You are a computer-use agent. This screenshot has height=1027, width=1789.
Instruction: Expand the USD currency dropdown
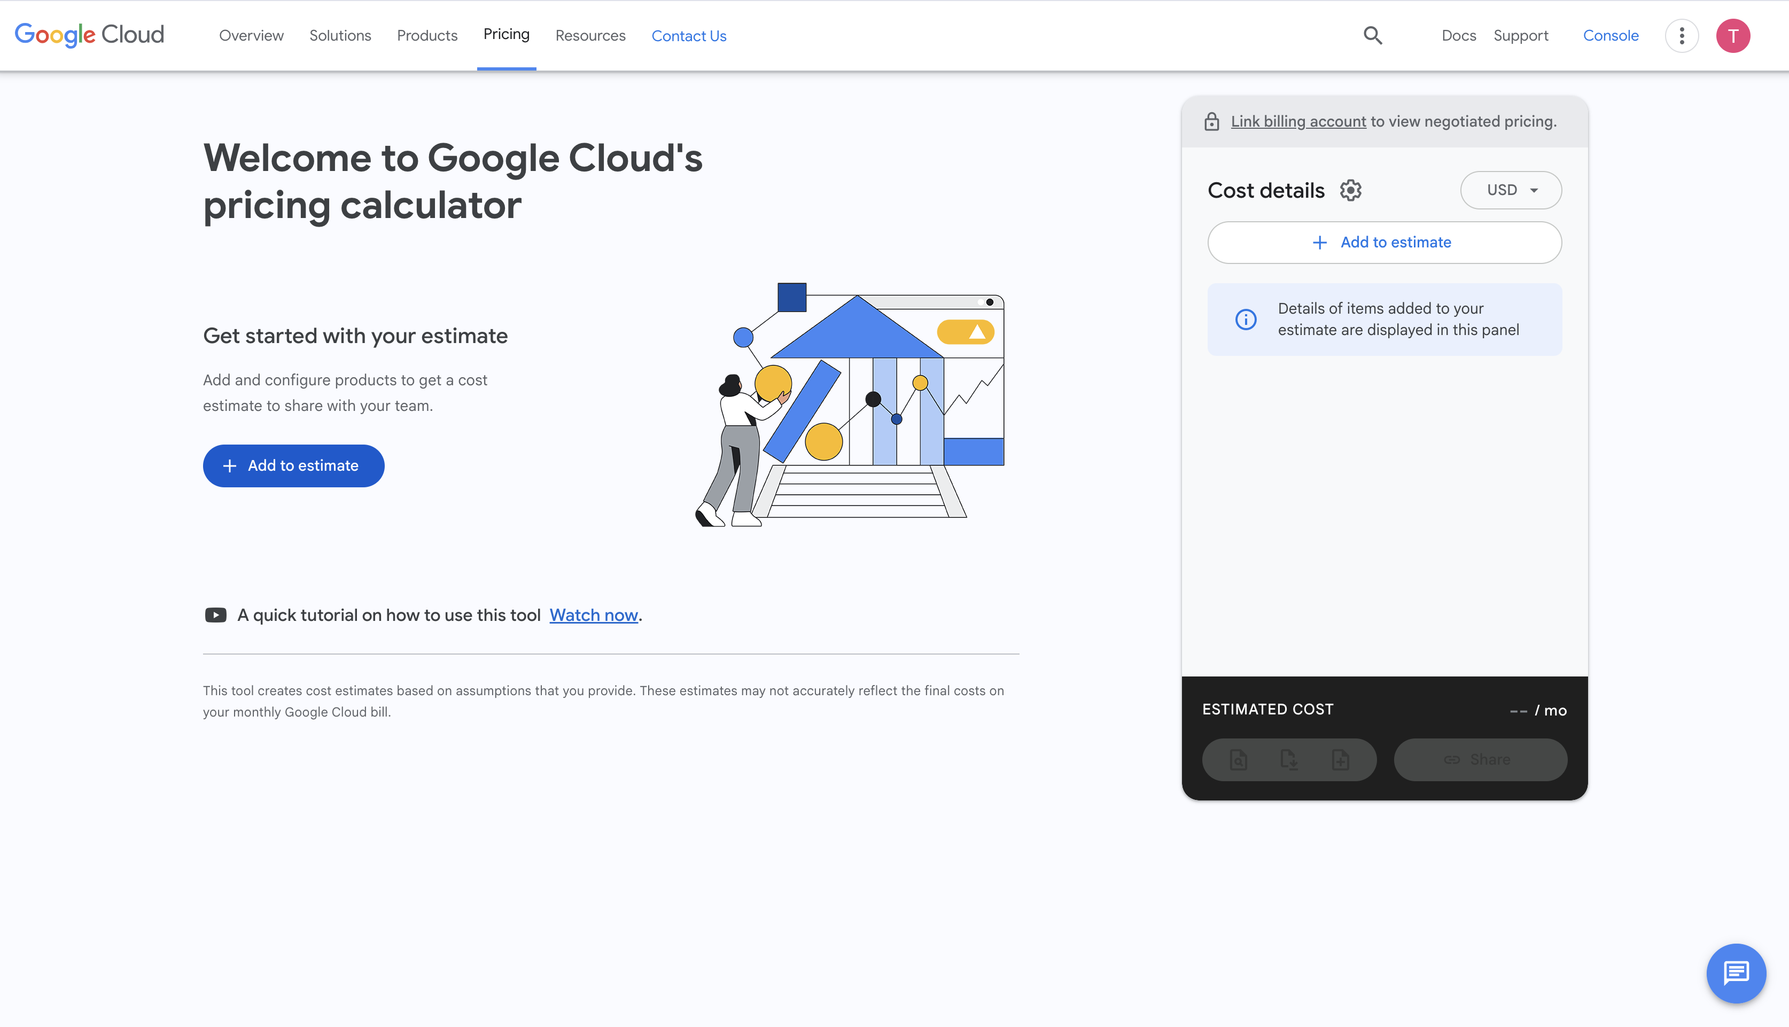1511,190
